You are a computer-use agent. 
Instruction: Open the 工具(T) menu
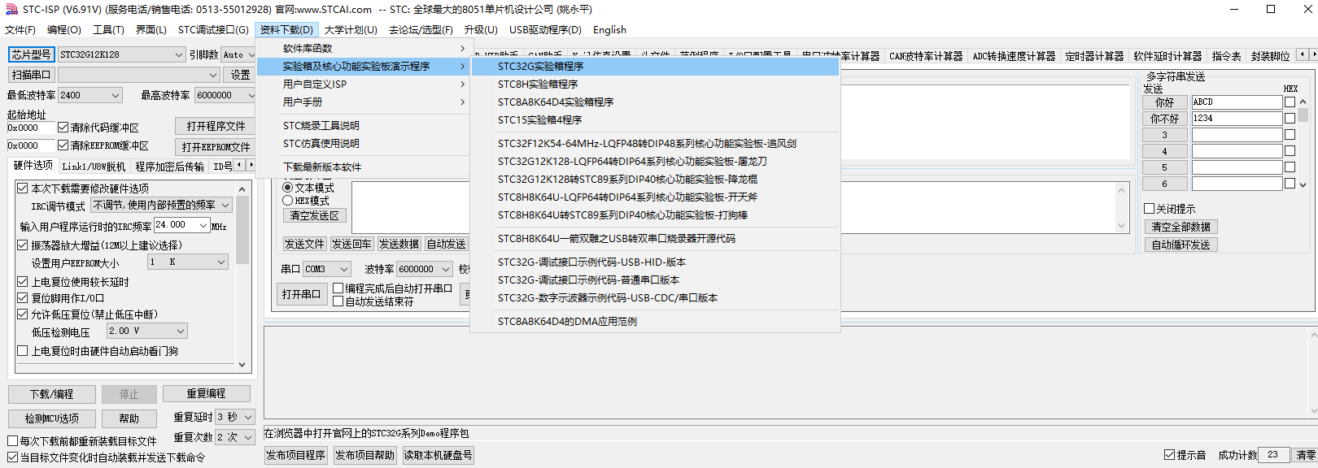tap(108, 30)
